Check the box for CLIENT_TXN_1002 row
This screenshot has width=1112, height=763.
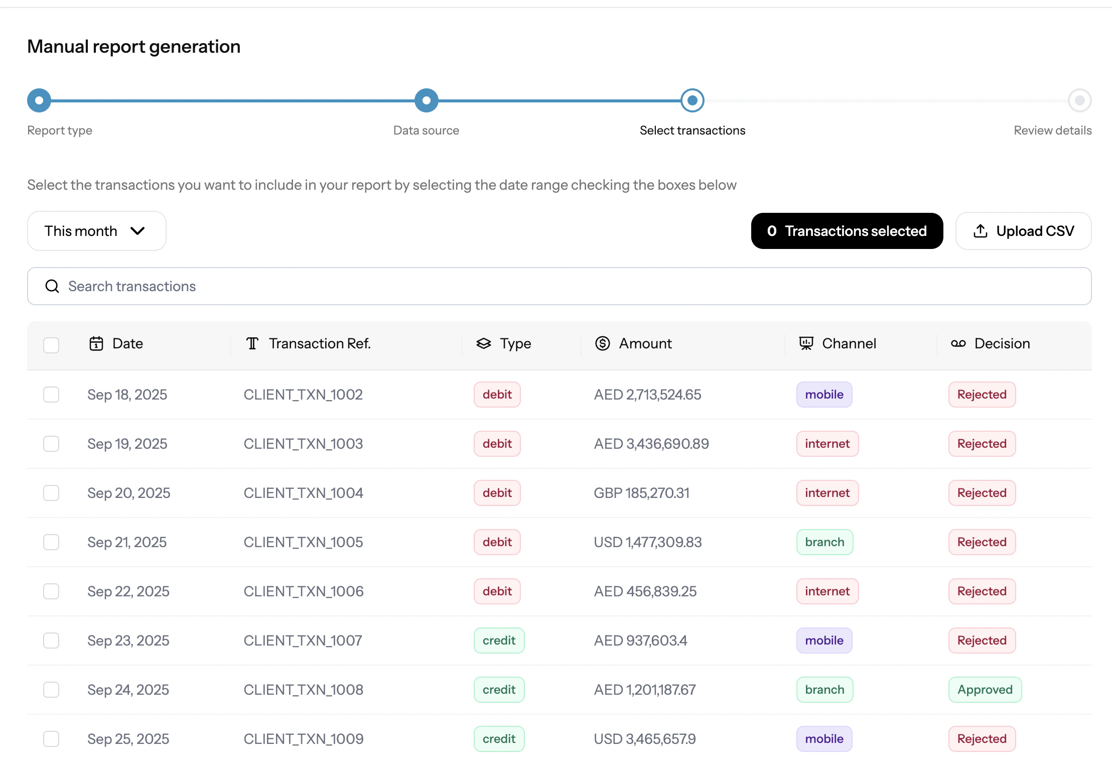pyautogui.click(x=51, y=395)
